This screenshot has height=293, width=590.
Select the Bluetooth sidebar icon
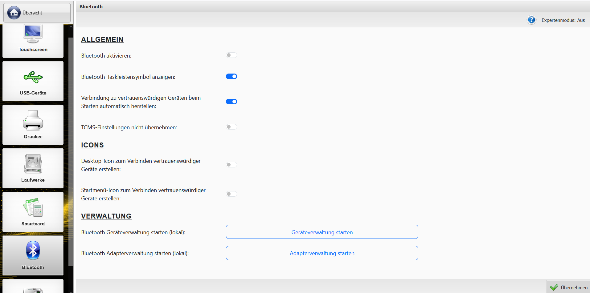[33, 255]
